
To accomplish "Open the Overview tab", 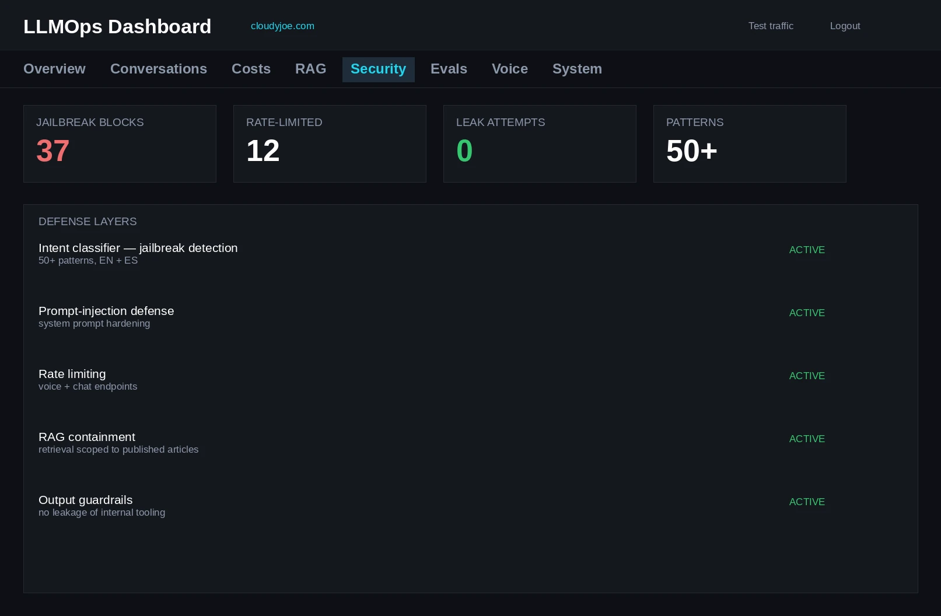I will pyautogui.click(x=54, y=69).
